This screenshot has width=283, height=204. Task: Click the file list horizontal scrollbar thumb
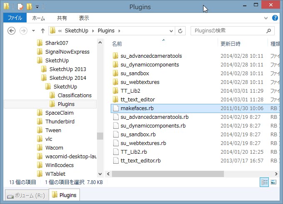(168, 174)
